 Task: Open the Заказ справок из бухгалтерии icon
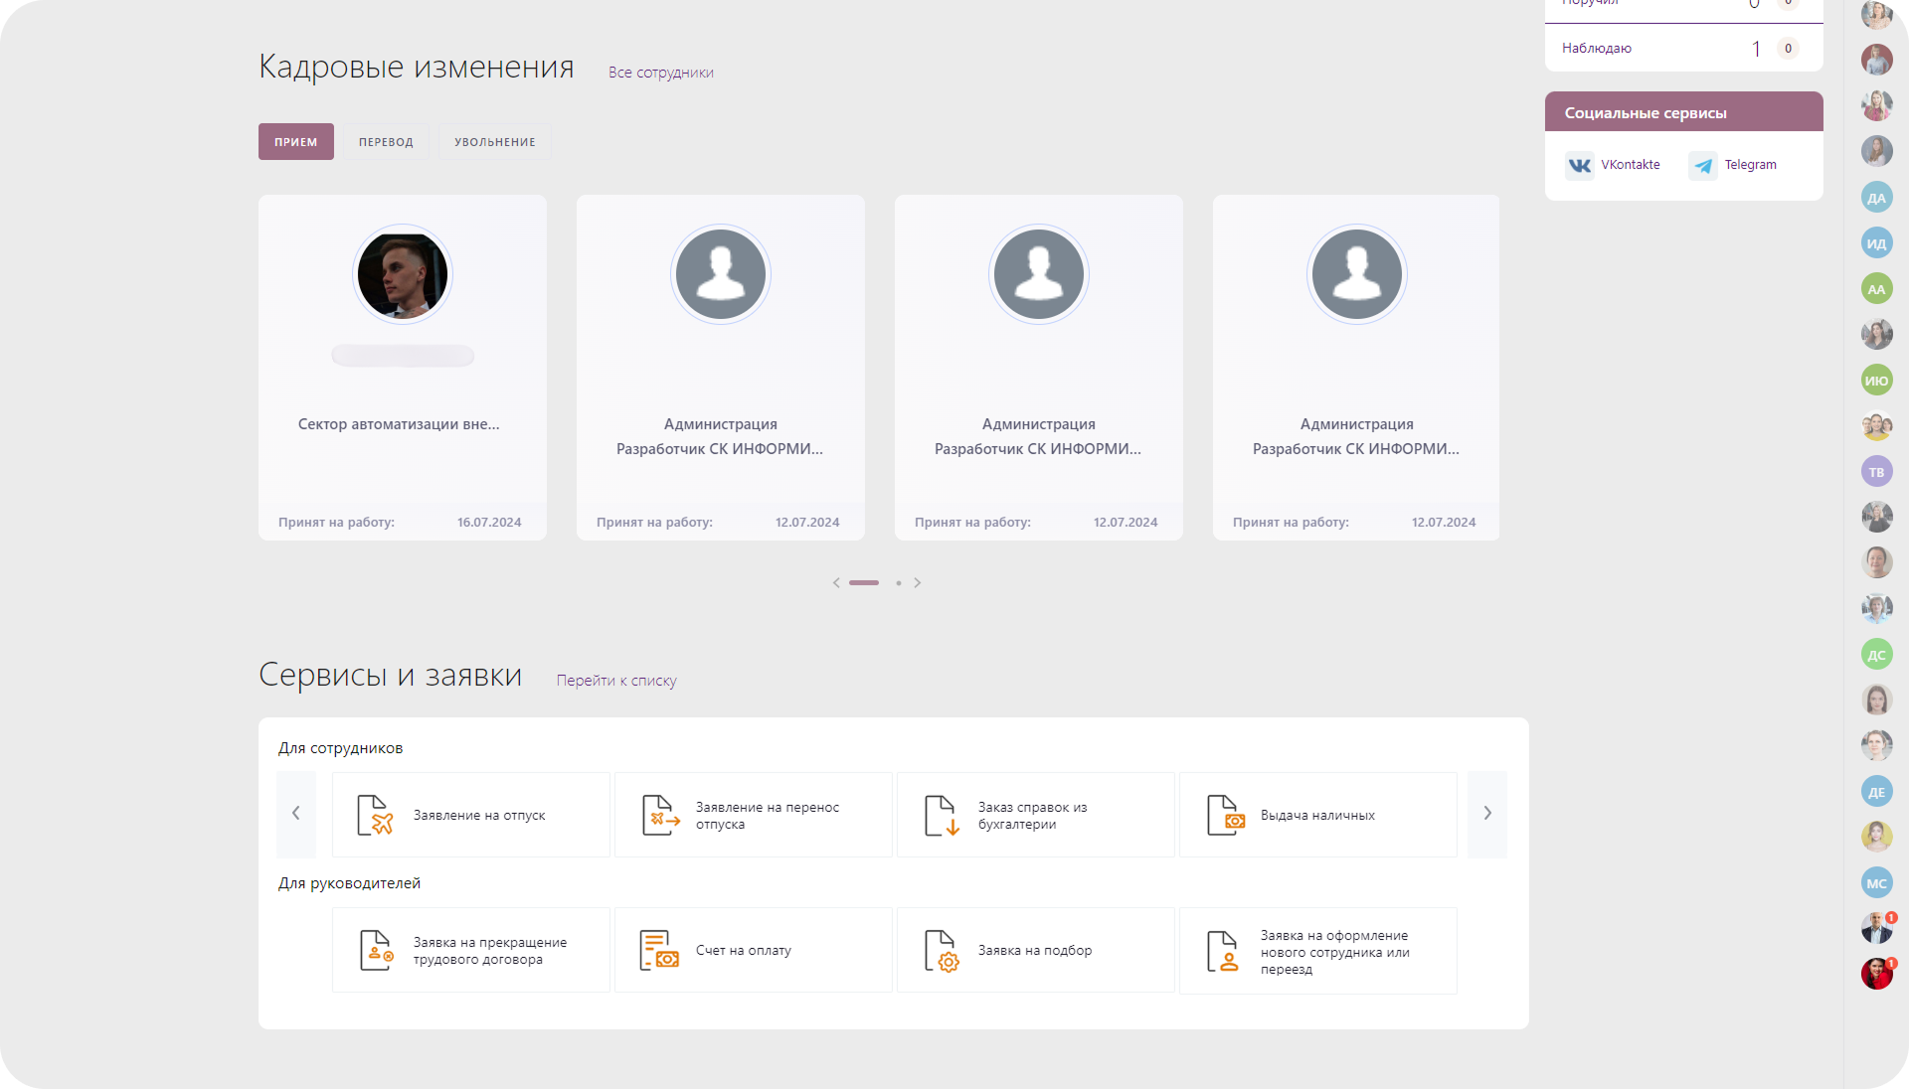click(942, 815)
